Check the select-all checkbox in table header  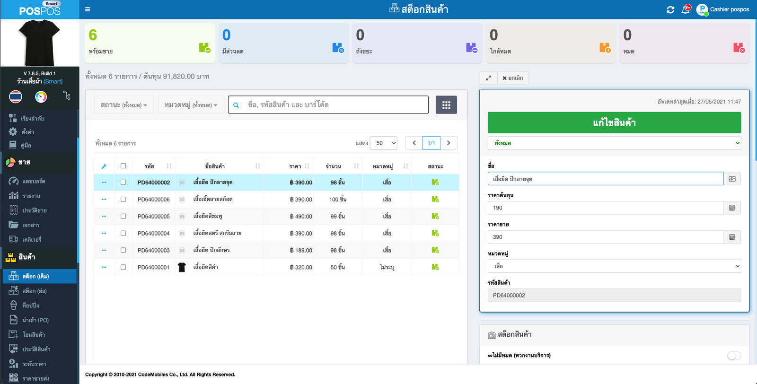[x=123, y=166]
